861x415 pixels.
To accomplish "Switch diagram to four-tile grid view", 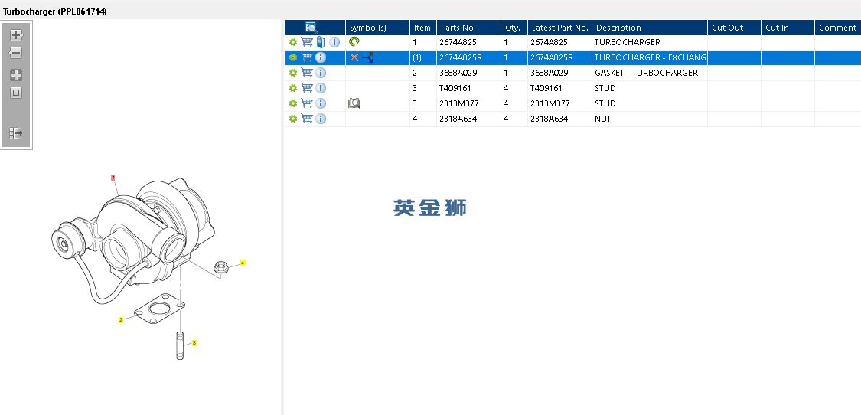I will [x=16, y=75].
